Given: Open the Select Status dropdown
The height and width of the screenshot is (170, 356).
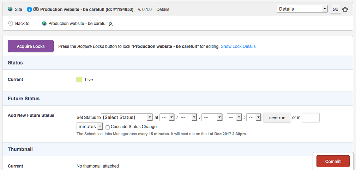Looking at the screenshot, I should tap(127, 117).
